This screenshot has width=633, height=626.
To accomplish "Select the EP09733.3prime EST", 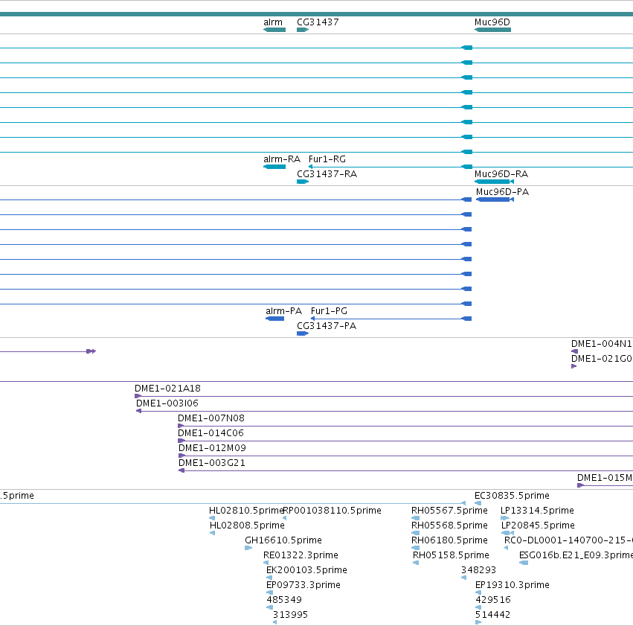I will pyautogui.click(x=269, y=593).
